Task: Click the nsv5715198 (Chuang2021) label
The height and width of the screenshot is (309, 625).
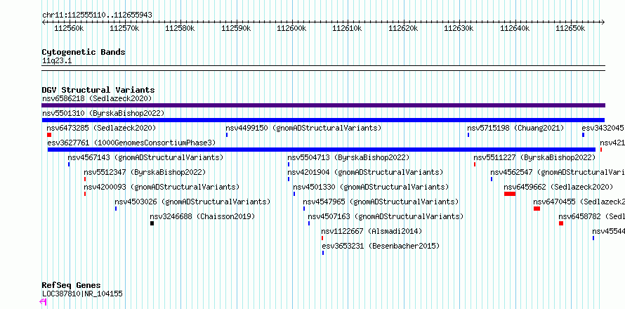Action: (x=515, y=128)
